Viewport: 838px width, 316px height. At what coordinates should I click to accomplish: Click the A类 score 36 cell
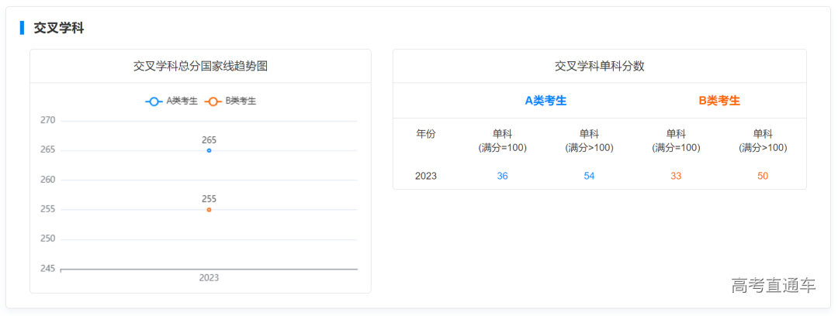(x=502, y=176)
